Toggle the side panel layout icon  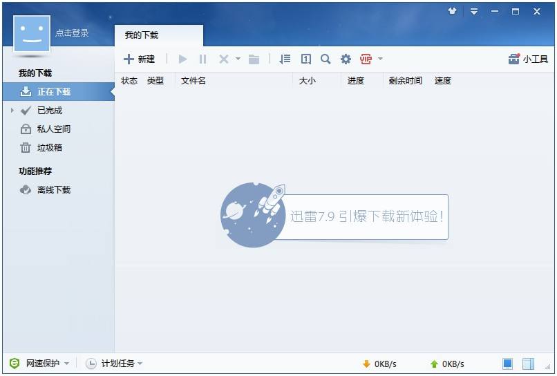coord(528,364)
